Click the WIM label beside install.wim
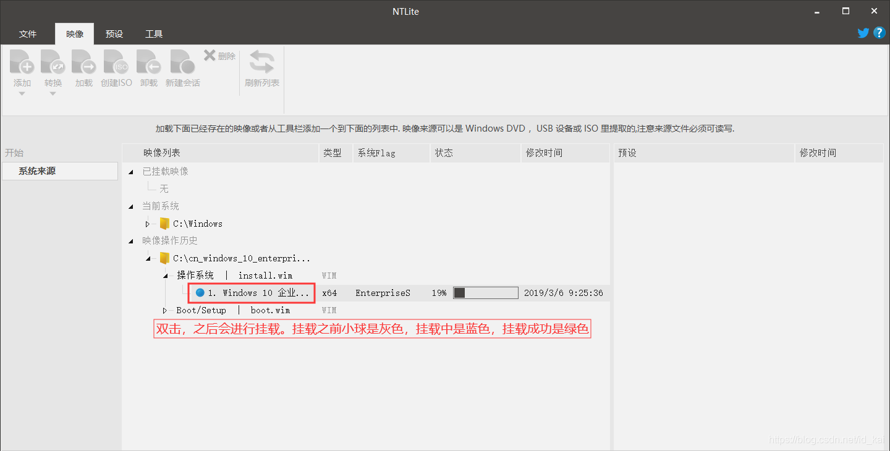 pyautogui.click(x=329, y=276)
